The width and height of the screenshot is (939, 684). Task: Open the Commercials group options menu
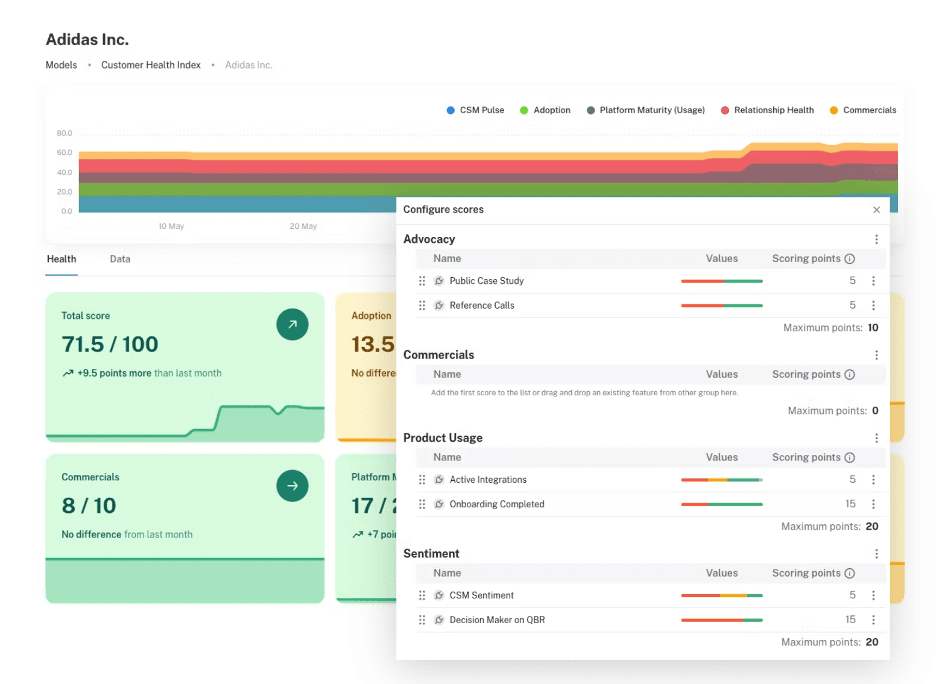pos(876,355)
